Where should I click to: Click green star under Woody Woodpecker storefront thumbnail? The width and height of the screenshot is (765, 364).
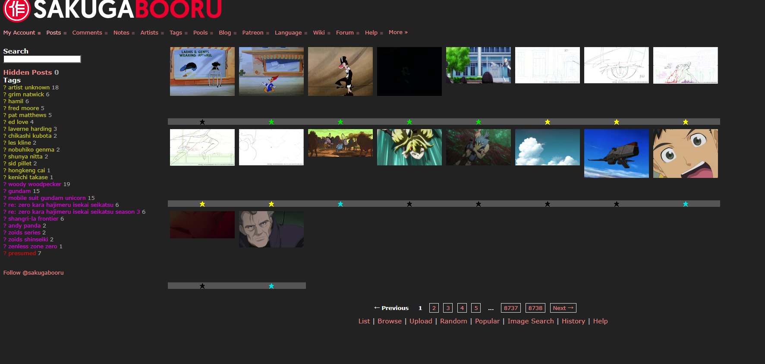pyautogui.click(x=271, y=122)
